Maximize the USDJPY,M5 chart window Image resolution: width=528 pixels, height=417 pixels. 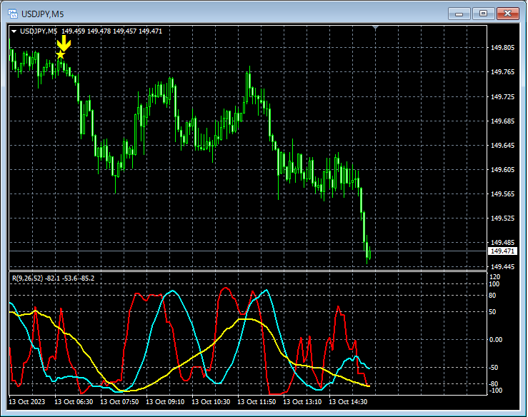(483, 14)
